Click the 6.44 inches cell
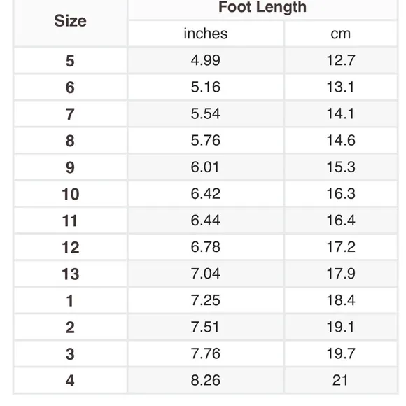The image size is (406, 406). click(x=206, y=220)
